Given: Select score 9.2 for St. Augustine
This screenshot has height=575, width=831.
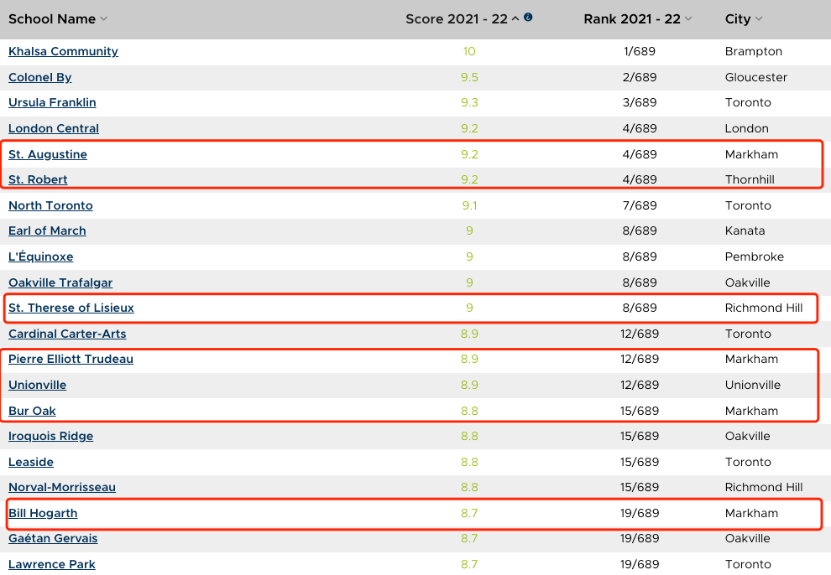Looking at the screenshot, I should click(x=469, y=154).
